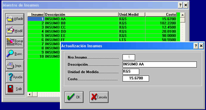Viewport: 206px width, 110px height.
Task: Click the horizontal scrollbar left arrow
Action: [30, 94]
